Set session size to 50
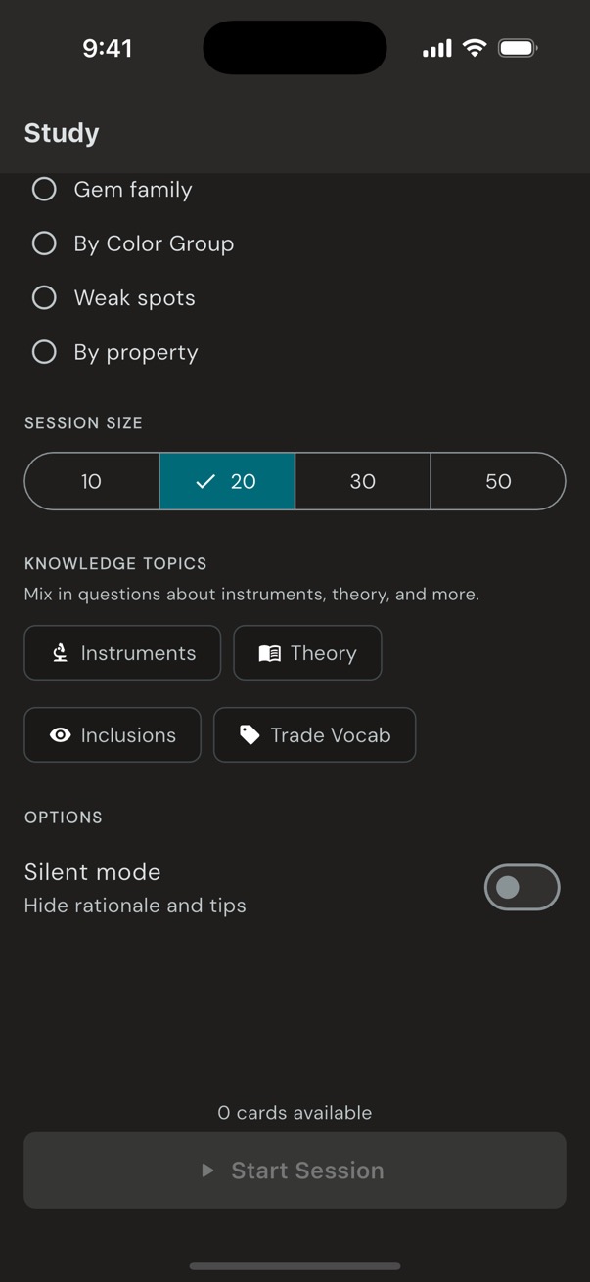 tap(498, 481)
